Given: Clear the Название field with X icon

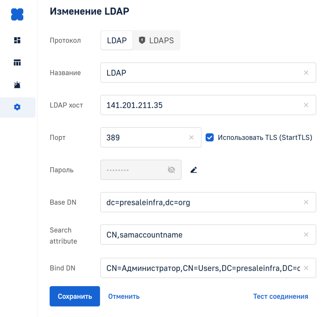Looking at the screenshot, I should click(306, 73).
